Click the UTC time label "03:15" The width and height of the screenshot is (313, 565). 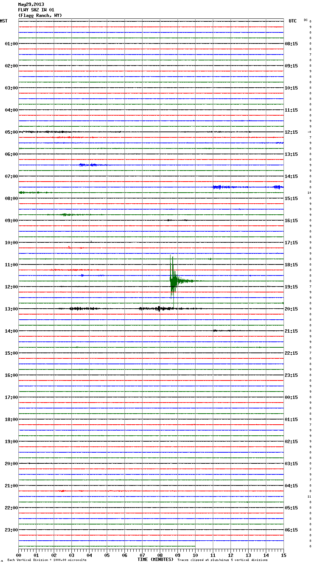291,464
